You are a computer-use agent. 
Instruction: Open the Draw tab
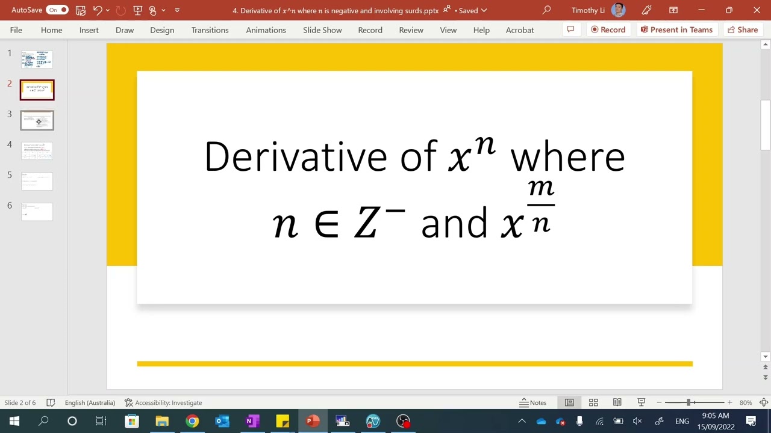(x=125, y=30)
